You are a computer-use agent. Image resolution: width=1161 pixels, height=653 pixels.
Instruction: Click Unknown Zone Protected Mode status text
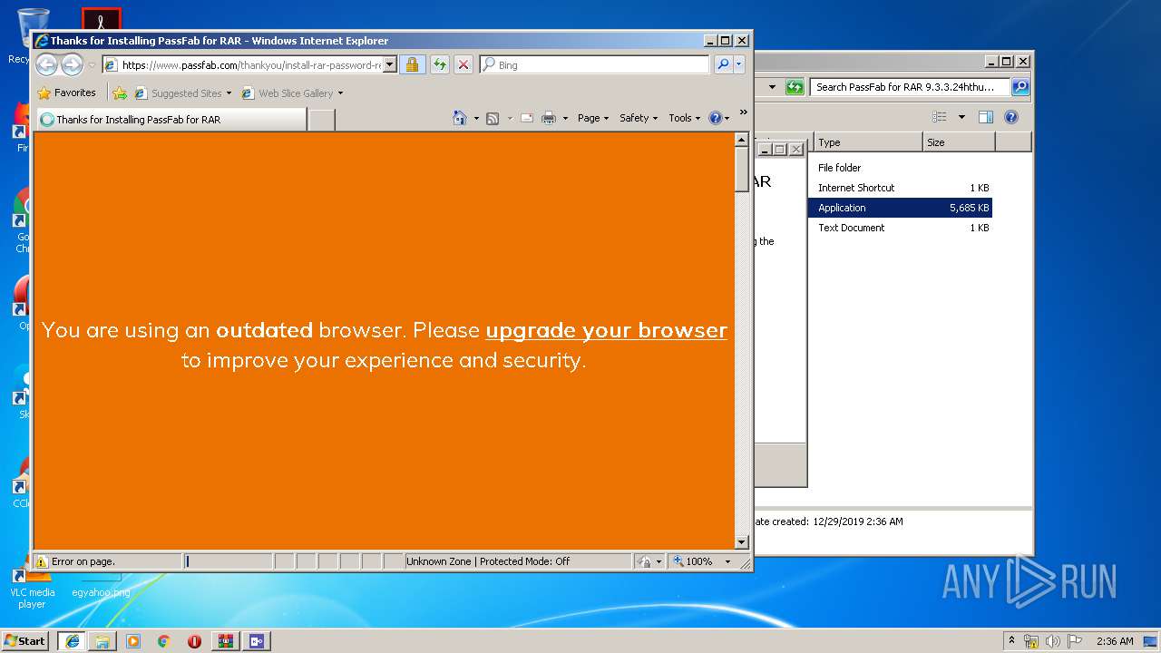[x=488, y=561]
